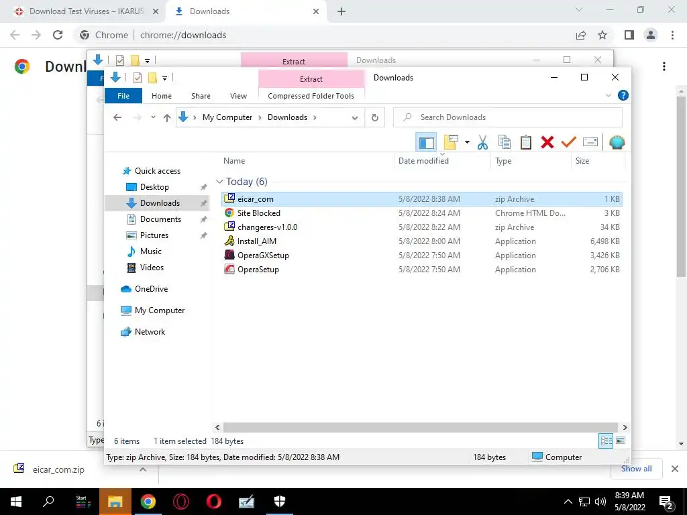
Task: Click the Copy toolbar icon
Action: 505,142
